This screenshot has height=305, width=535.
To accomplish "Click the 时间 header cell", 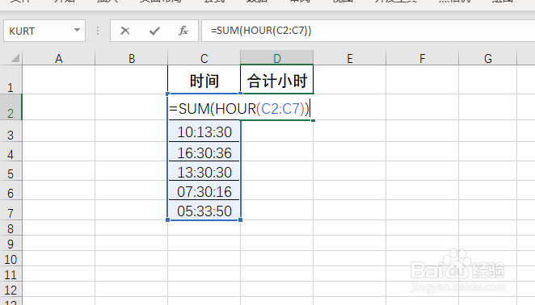I will 204,80.
